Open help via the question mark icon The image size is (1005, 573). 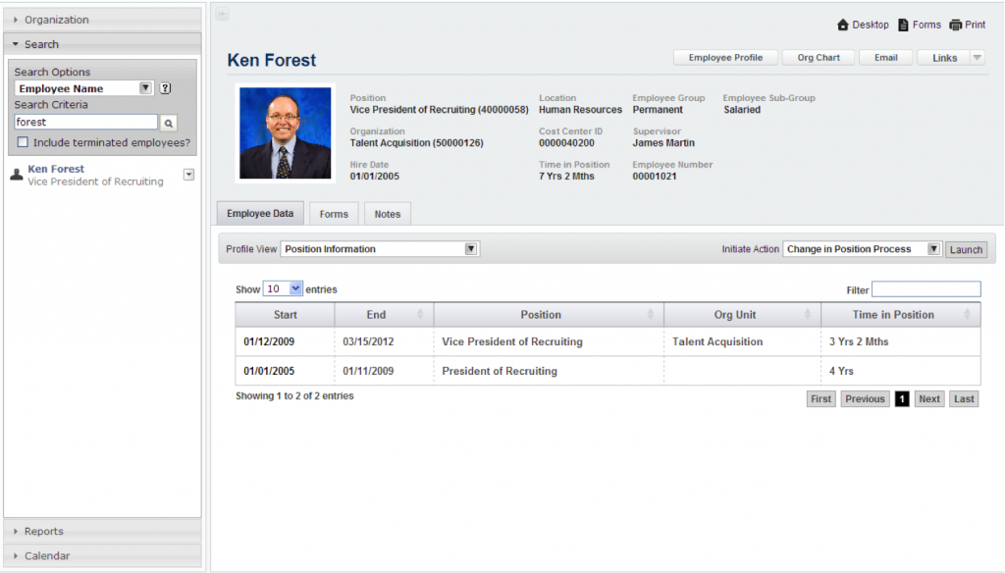(x=164, y=87)
